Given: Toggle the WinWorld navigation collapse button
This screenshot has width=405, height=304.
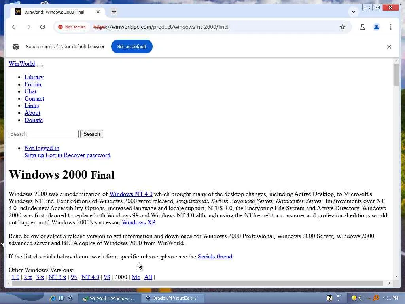Looking at the screenshot, I should click(x=40, y=65).
